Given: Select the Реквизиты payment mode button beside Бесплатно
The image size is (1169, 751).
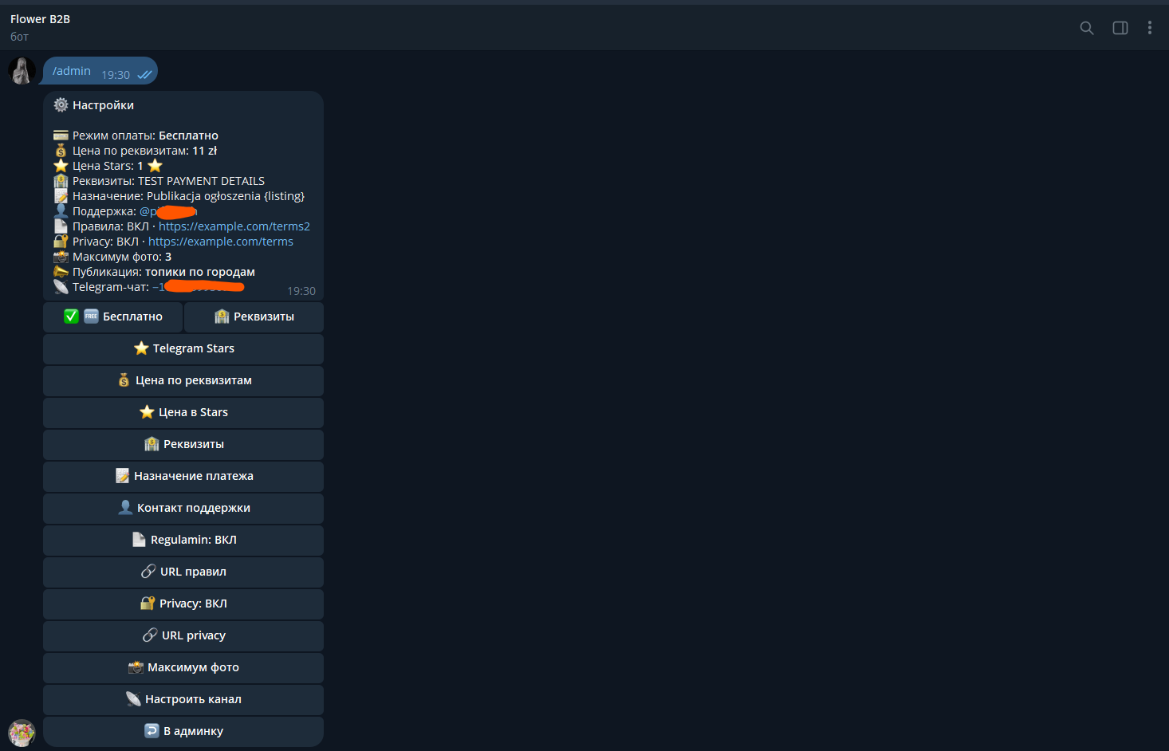Looking at the screenshot, I should pos(254,317).
